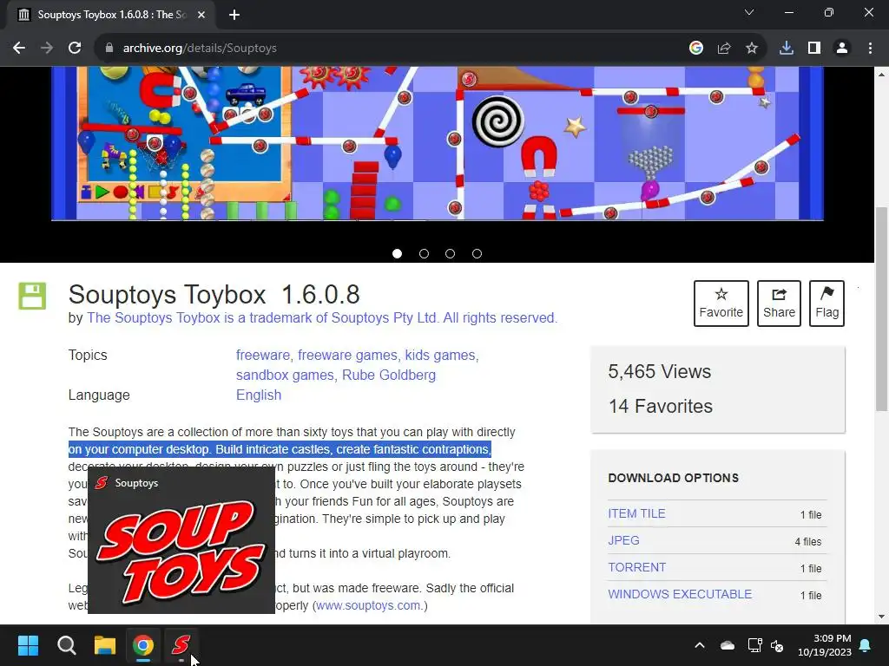Click the green floppy disk software icon
This screenshot has width=889, height=666.
32,296
